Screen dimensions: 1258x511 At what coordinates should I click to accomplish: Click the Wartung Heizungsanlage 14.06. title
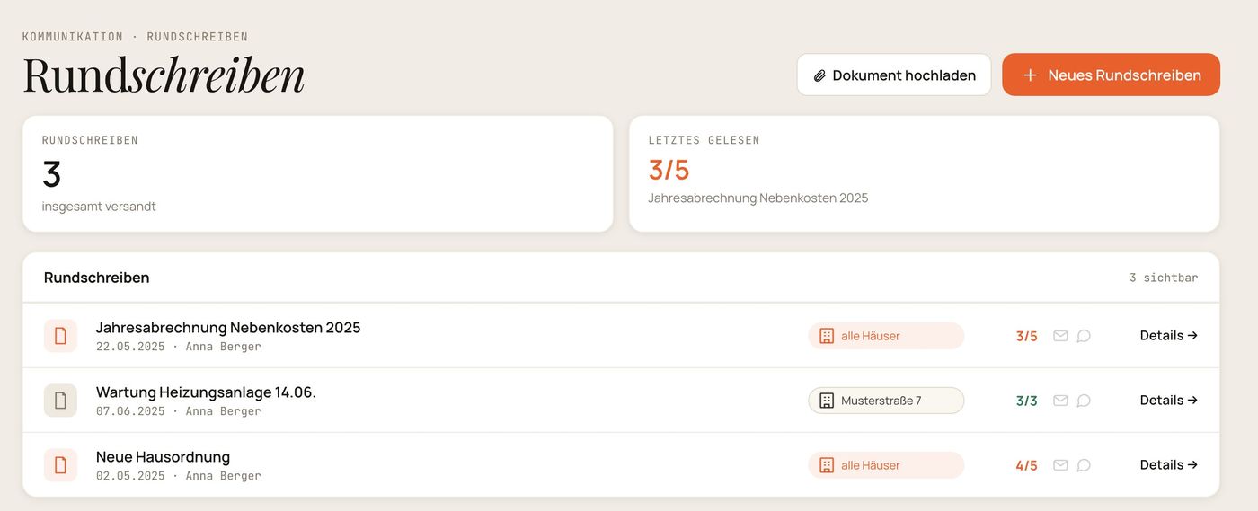click(x=206, y=392)
